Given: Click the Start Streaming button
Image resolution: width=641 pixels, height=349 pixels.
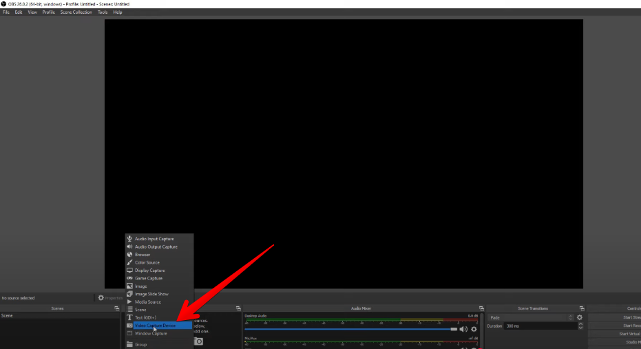Looking at the screenshot, I should click(615, 317).
